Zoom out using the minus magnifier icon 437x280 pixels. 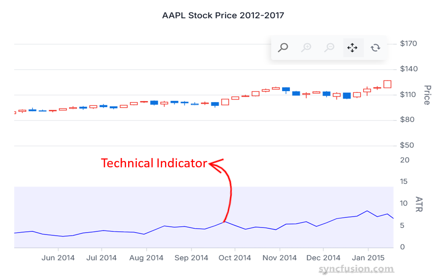[x=329, y=47]
